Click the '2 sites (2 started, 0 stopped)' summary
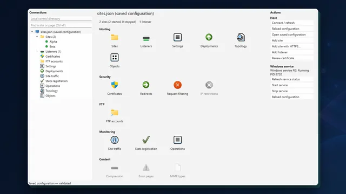346x194 pixels. point(118,22)
